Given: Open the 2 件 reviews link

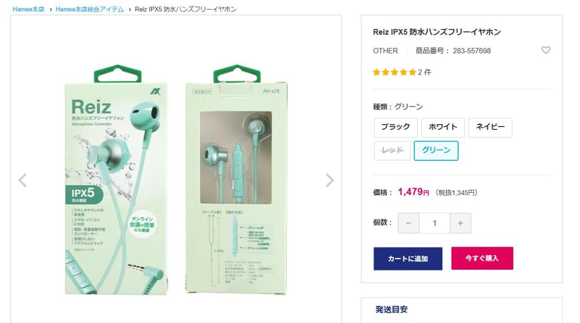Looking at the screenshot, I should [424, 72].
